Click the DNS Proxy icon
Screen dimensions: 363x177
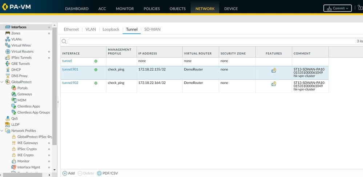pos(8,76)
